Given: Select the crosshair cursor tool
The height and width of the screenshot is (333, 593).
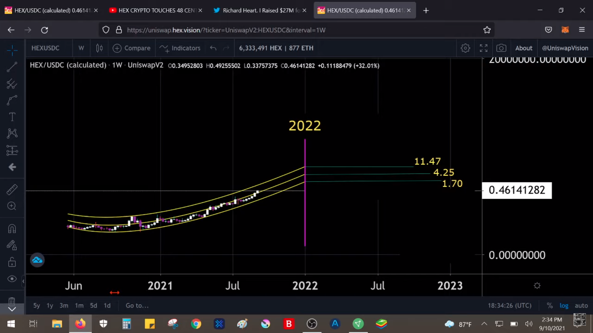Looking at the screenshot, I should [12, 50].
